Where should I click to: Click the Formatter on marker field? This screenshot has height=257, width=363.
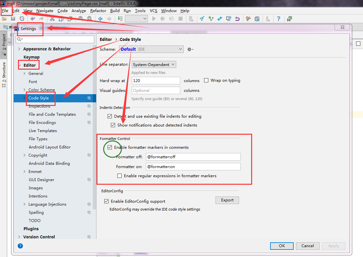point(193,167)
